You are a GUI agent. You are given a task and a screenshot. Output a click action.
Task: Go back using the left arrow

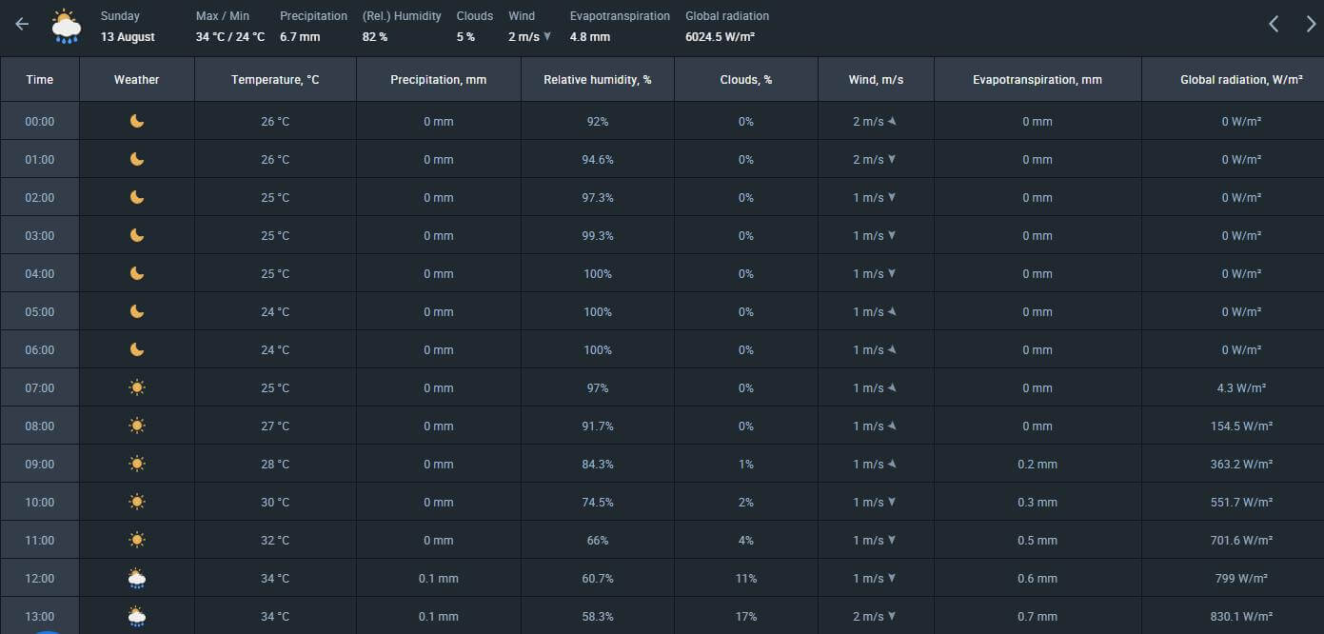(22, 25)
